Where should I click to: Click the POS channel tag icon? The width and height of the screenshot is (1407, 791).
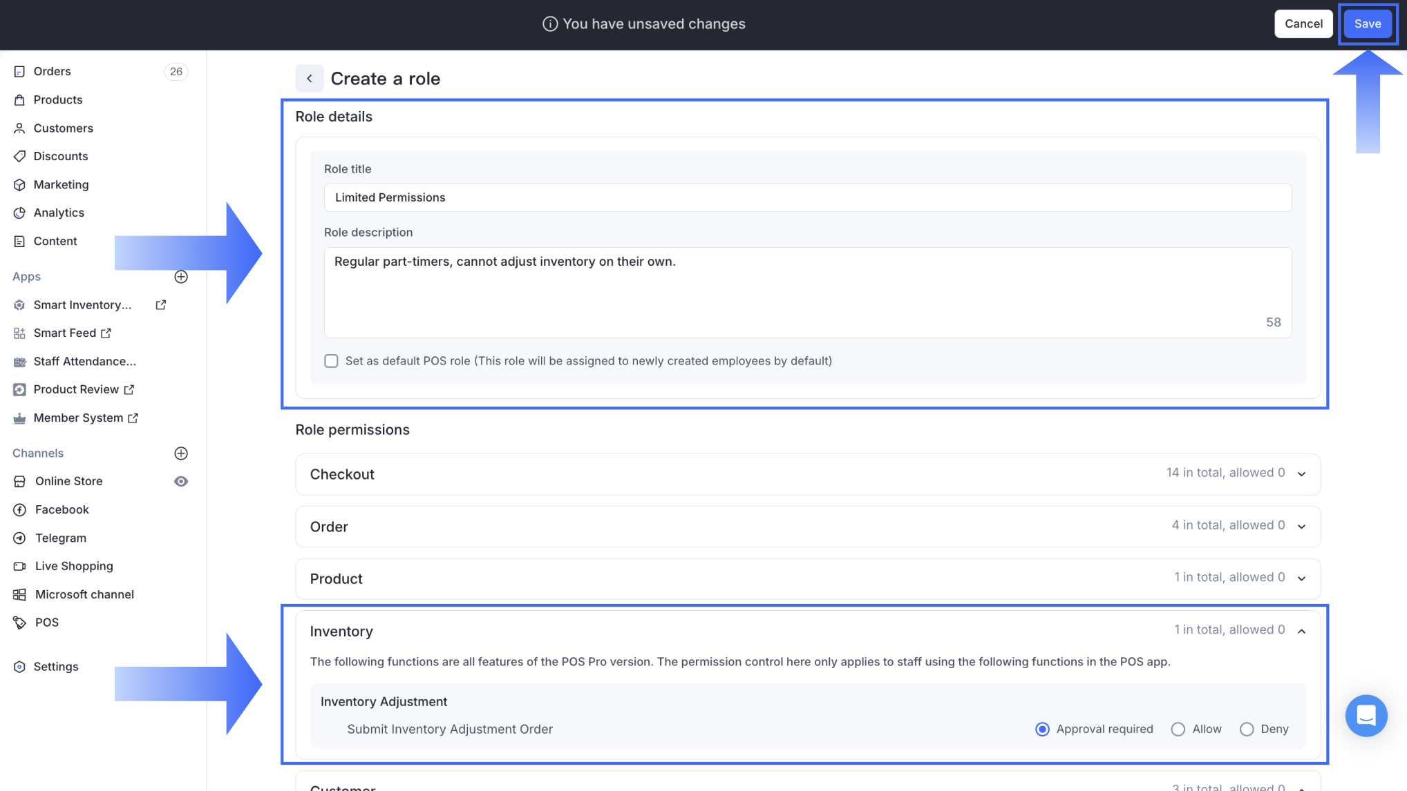click(x=19, y=623)
